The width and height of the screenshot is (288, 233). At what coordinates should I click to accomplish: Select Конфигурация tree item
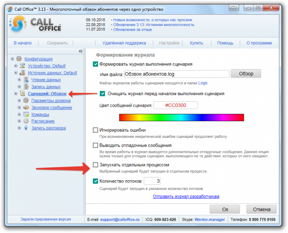coord(38,59)
